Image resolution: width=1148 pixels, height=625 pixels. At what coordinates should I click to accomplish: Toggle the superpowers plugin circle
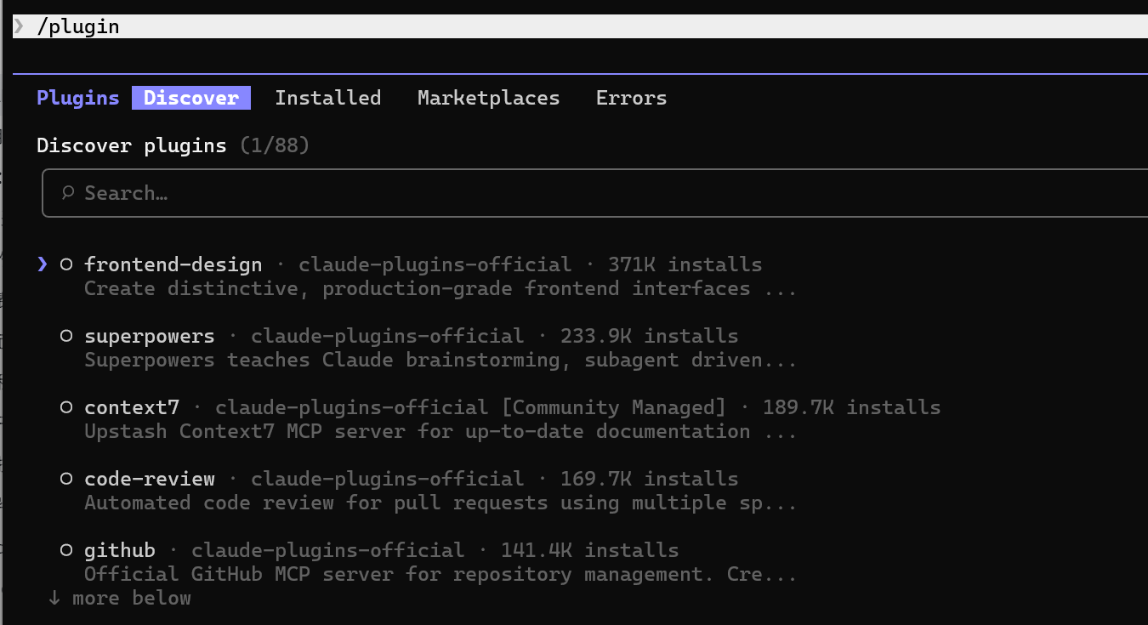pos(65,337)
